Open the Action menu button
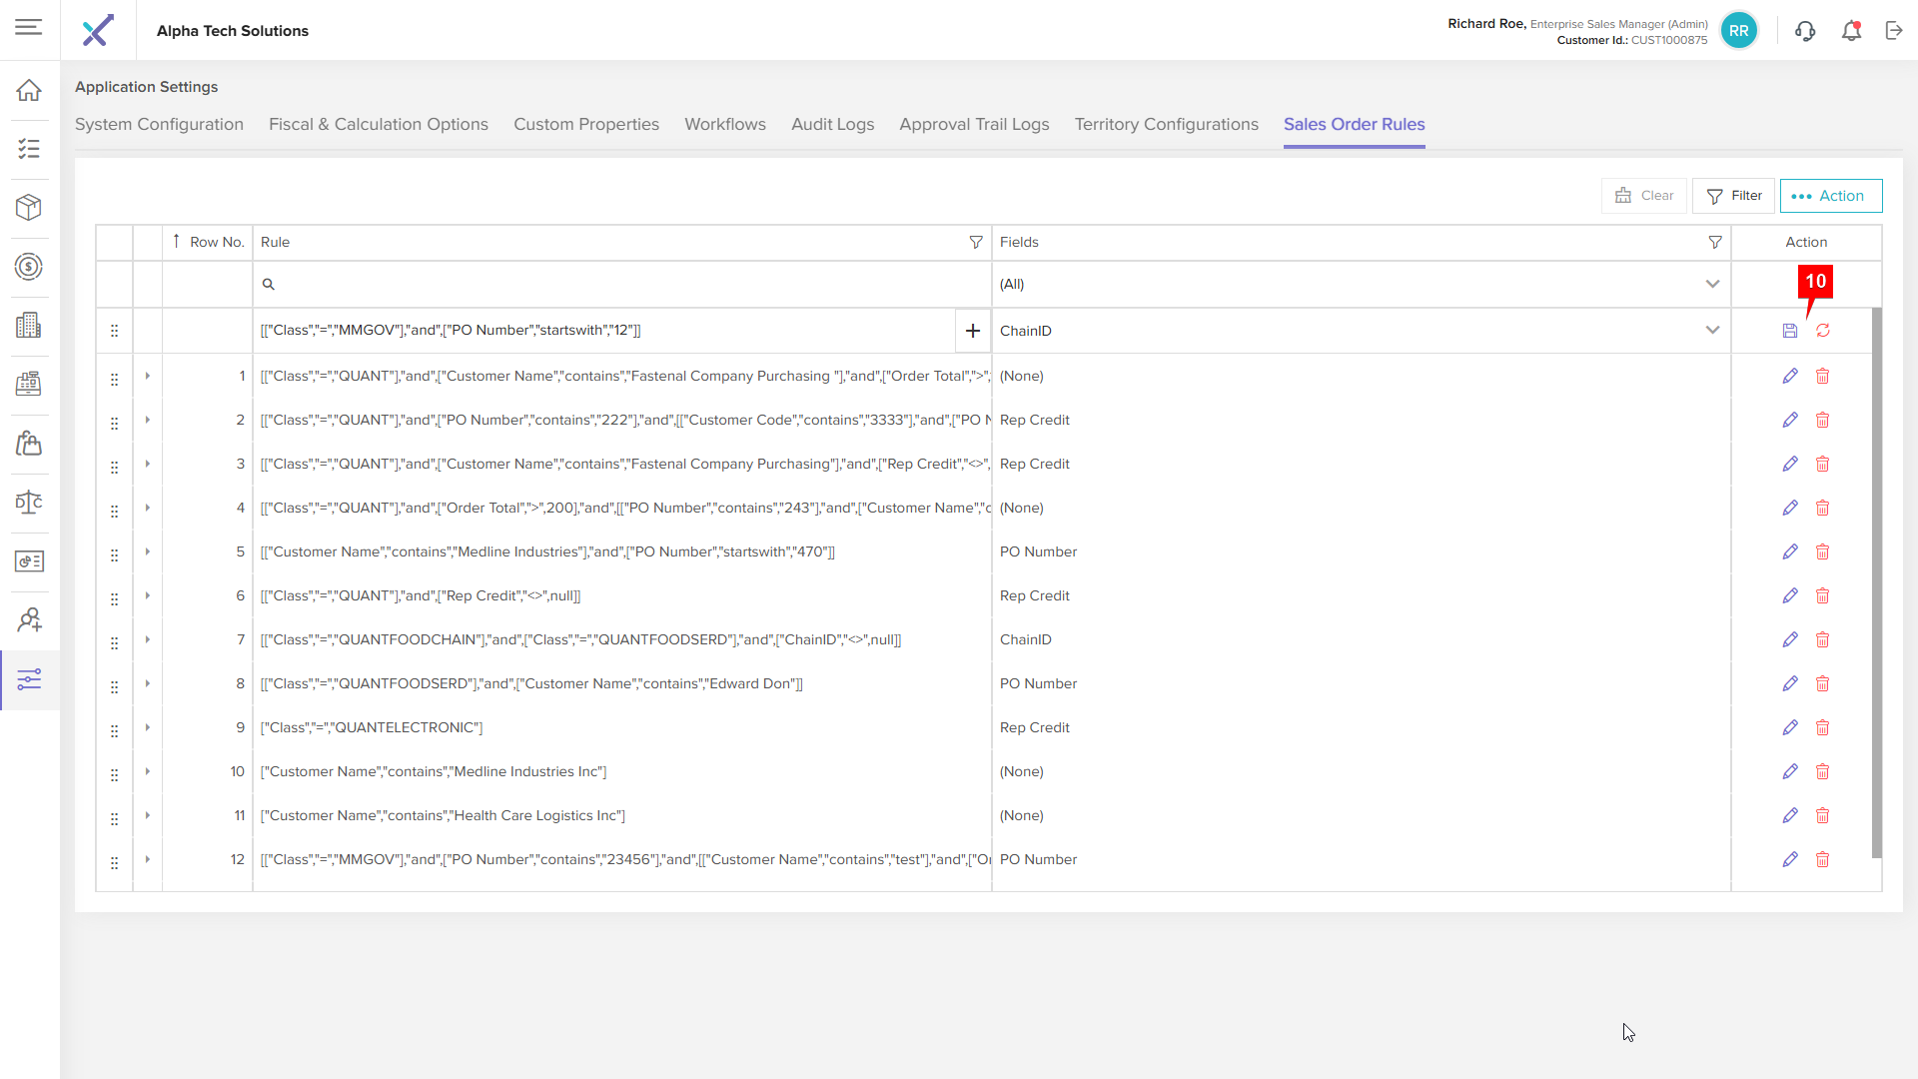Image resolution: width=1918 pixels, height=1079 pixels. click(1830, 196)
